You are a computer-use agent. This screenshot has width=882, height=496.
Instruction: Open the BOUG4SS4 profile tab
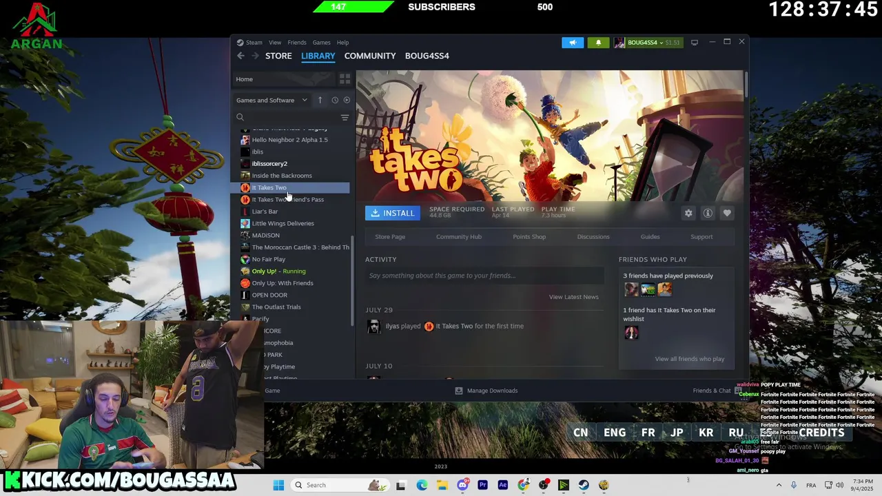427,56
